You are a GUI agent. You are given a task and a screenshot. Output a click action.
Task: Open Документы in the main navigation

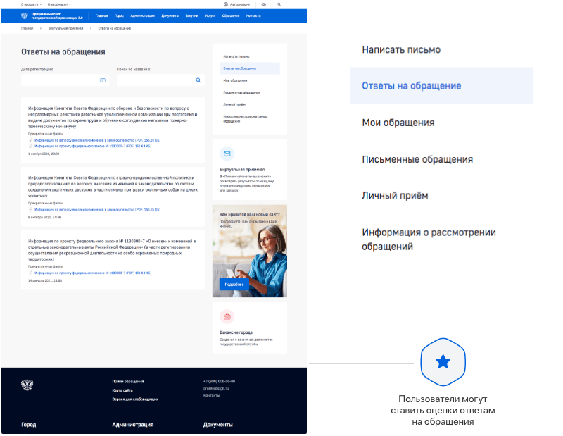click(170, 15)
